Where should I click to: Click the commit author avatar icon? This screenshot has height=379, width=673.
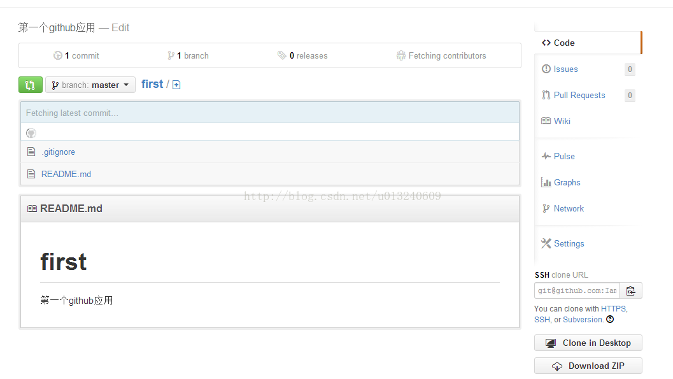[x=31, y=133]
